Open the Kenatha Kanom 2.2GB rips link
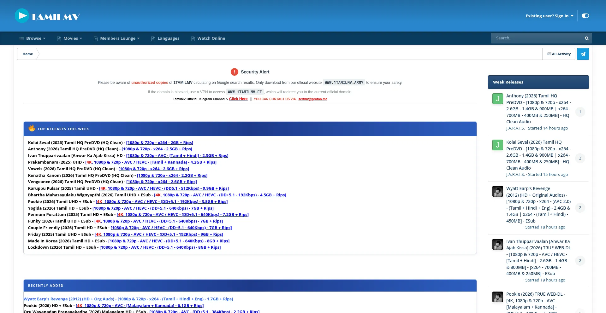This screenshot has width=606, height=313. coord(172,176)
